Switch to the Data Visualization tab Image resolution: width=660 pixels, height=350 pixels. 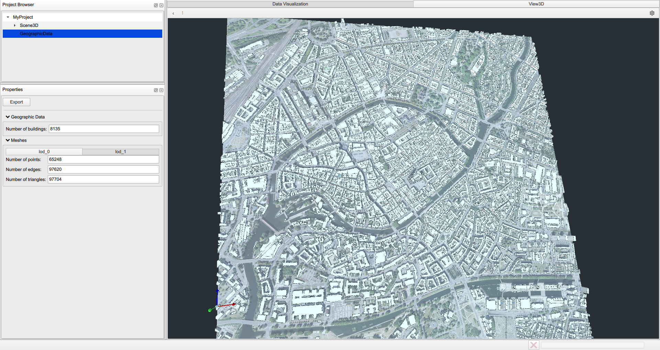[x=290, y=4]
